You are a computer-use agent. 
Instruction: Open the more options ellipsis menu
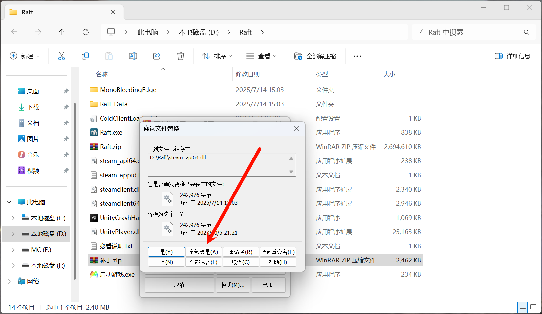pos(357,56)
